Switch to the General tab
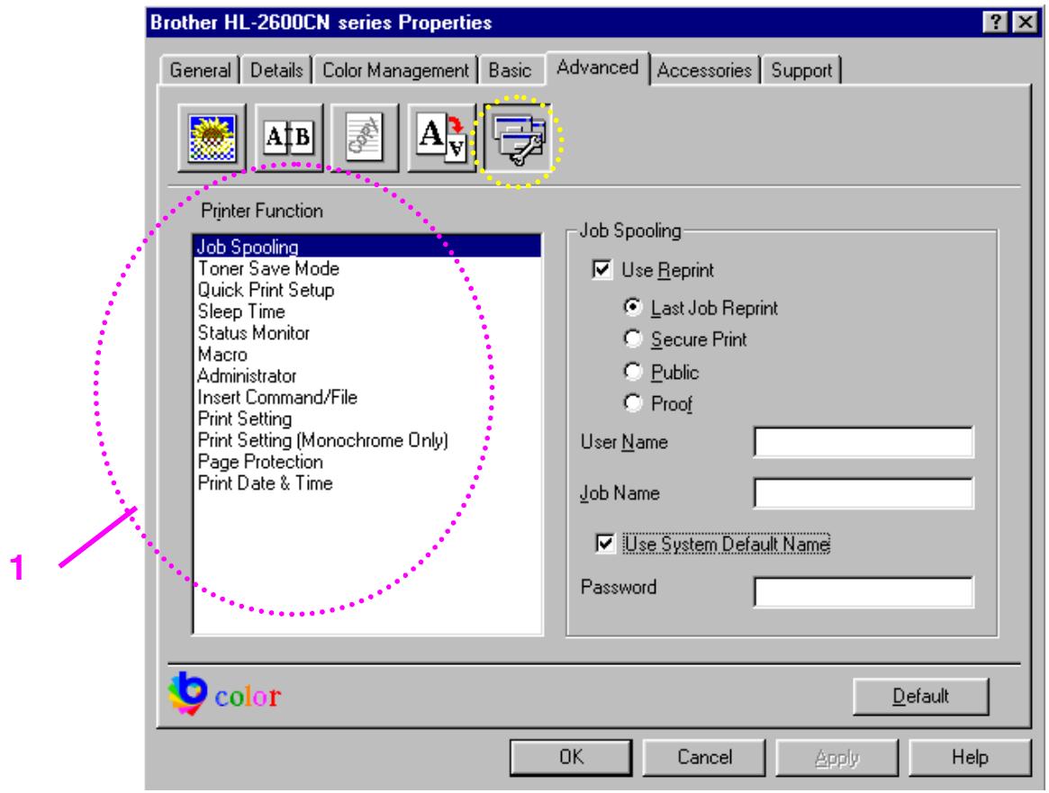The image size is (1049, 793). pyautogui.click(x=200, y=70)
